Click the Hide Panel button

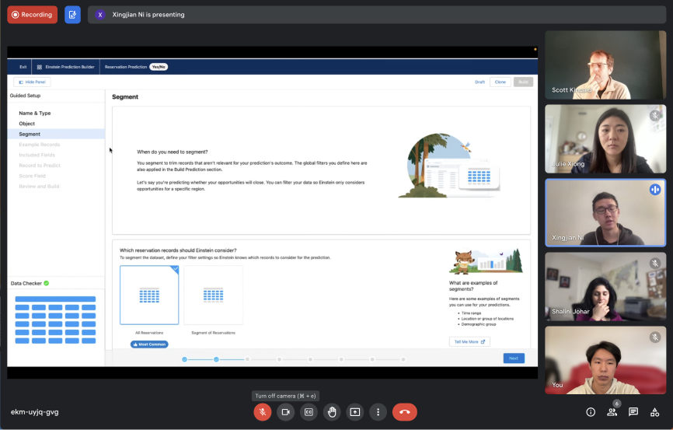coord(32,82)
